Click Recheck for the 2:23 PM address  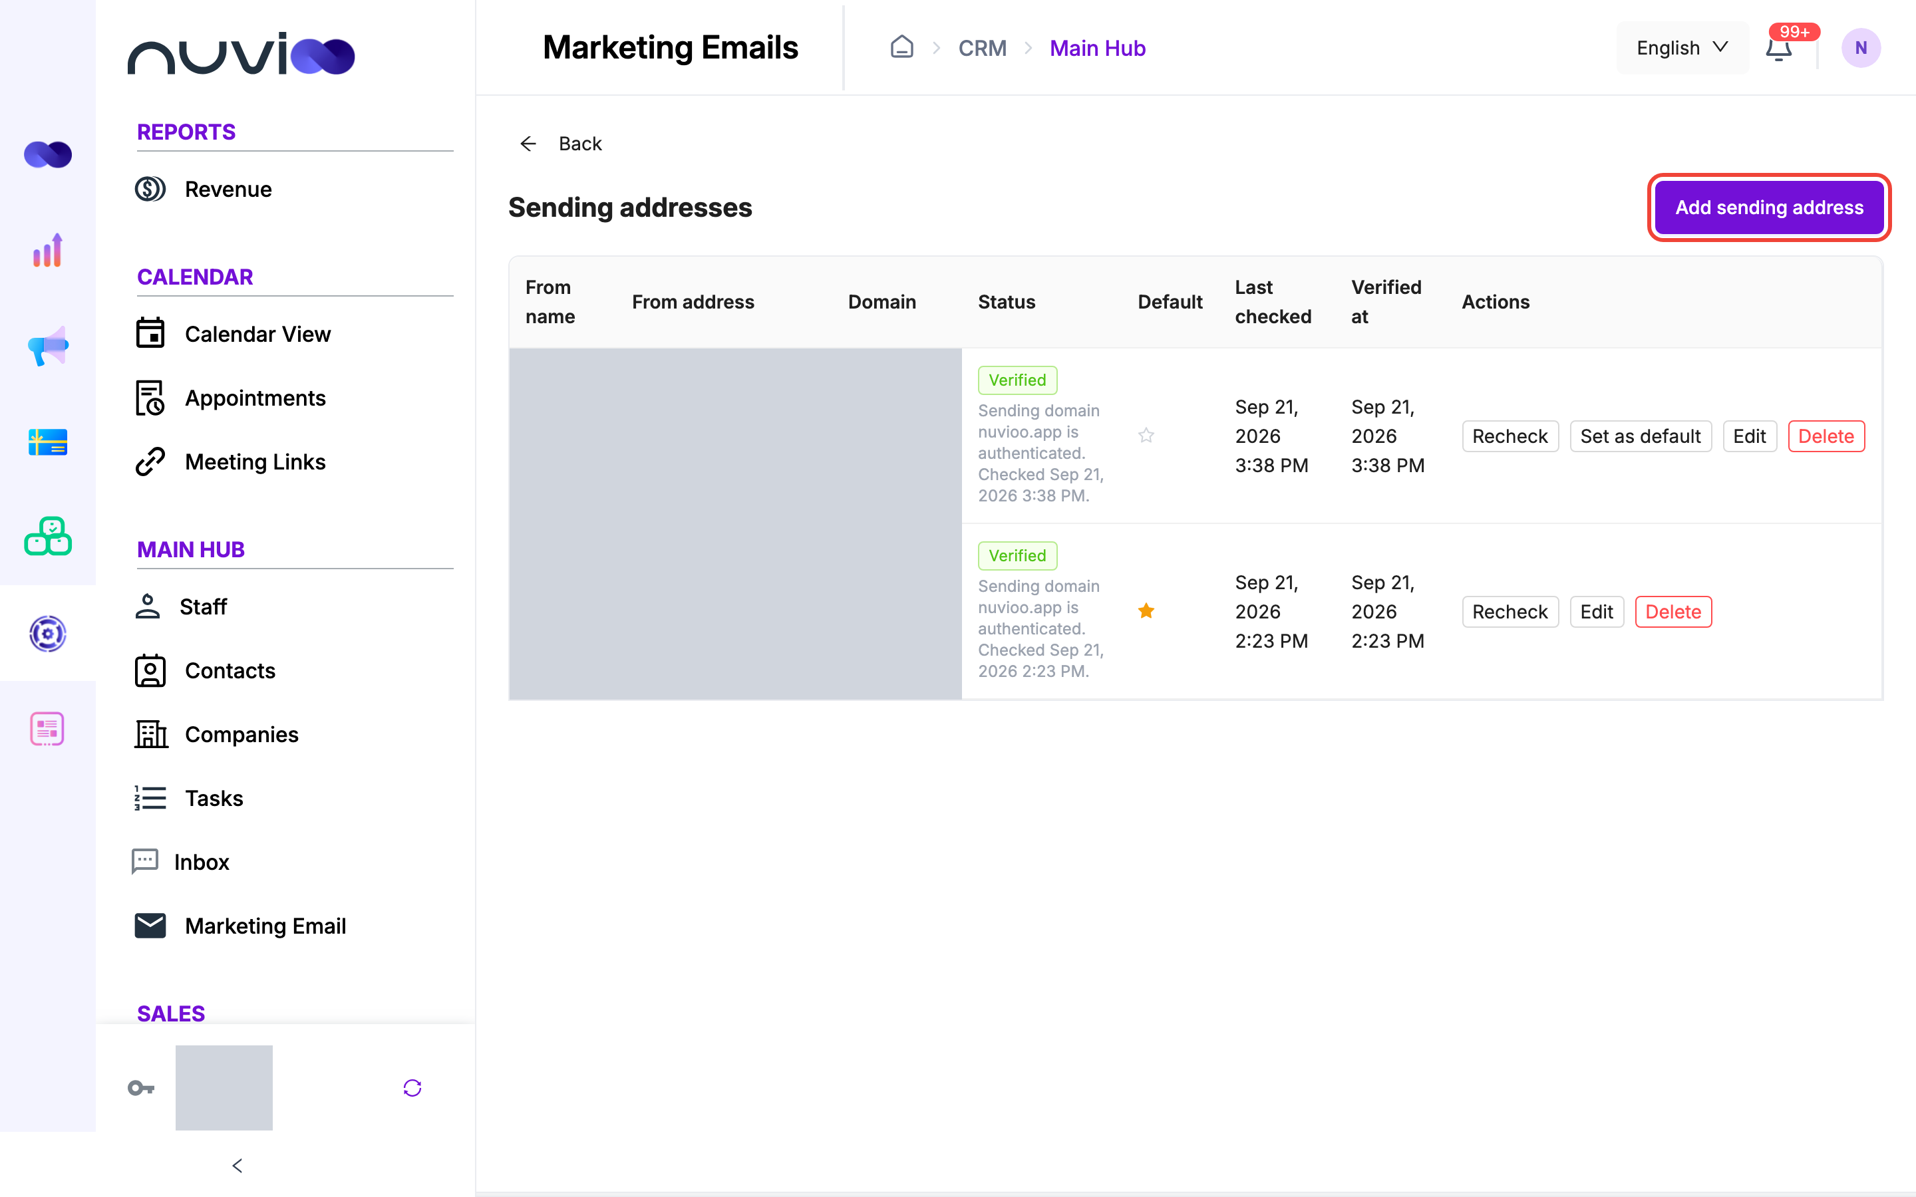tap(1510, 612)
